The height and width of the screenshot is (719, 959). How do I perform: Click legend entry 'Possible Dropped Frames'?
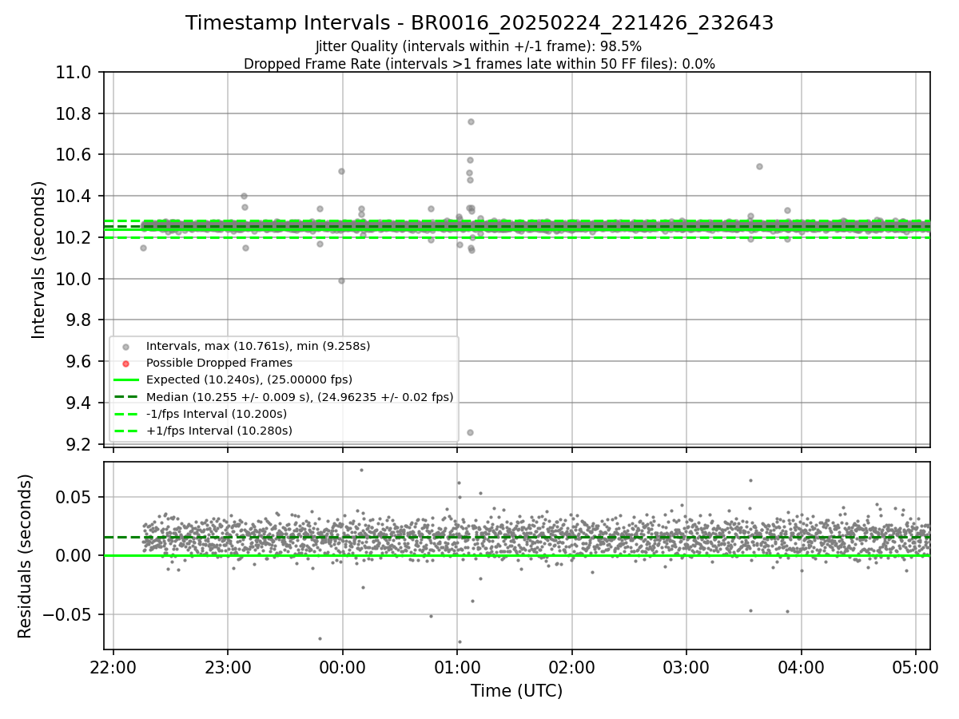tap(219, 363)
